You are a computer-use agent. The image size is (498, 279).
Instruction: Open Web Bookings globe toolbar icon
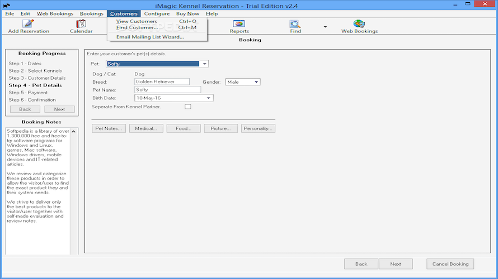tap(359, 24)
